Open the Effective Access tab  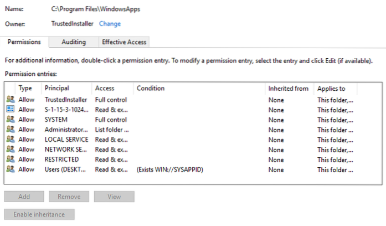pyautogui.click(x=123, y=42)
